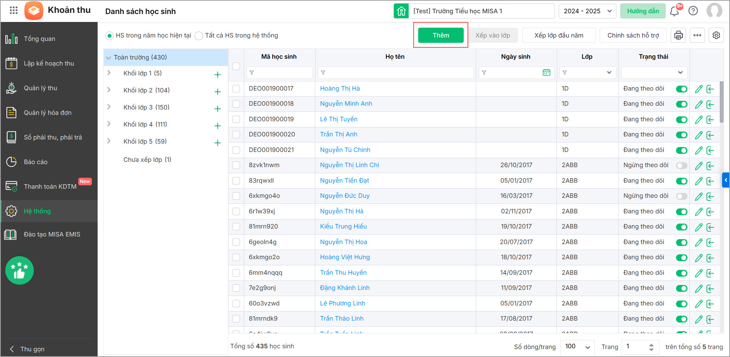The height and width of the screenshot is (357, 730).
Task: Click the printer icon button
Action: tap(678, 35)
